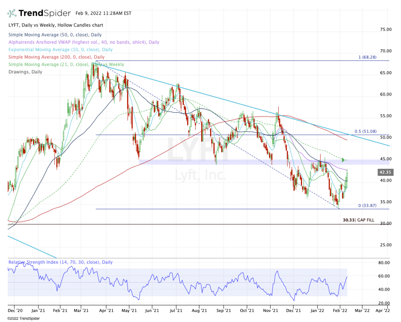401x322 pixels.
Task: Select the LYFT Hollow Candles chart title
Action: 56,25
